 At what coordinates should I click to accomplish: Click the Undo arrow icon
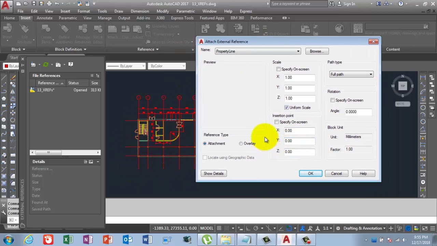(x=57, y=4)
